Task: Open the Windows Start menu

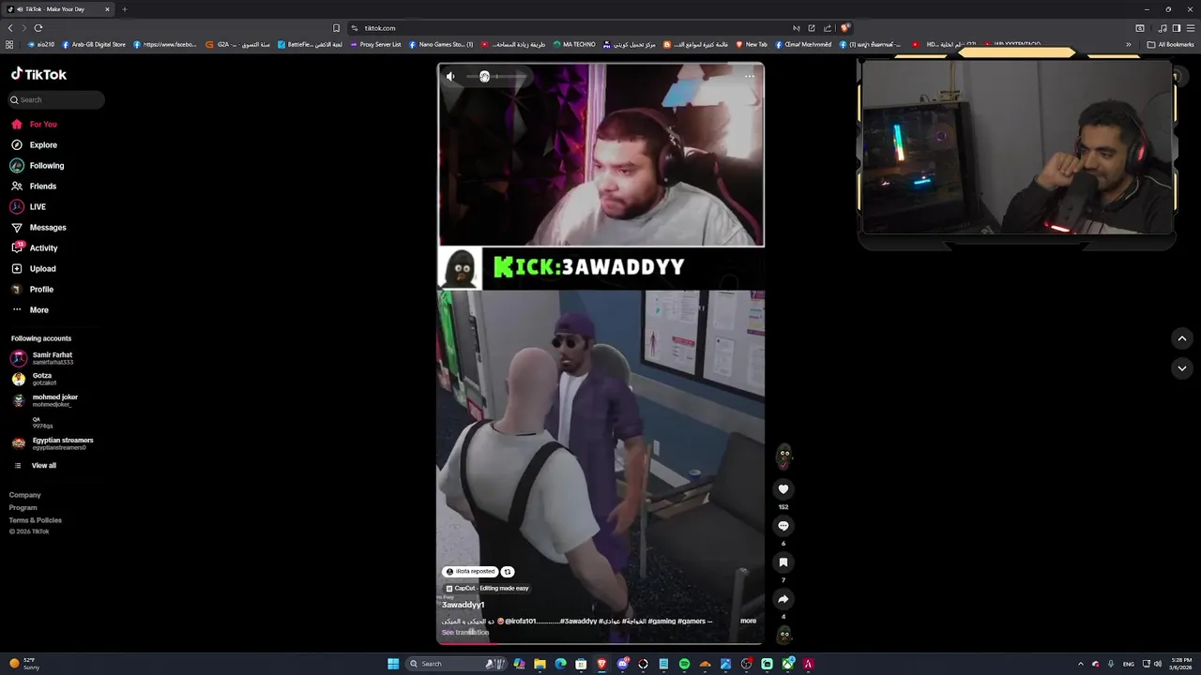Action: (393, 664)
